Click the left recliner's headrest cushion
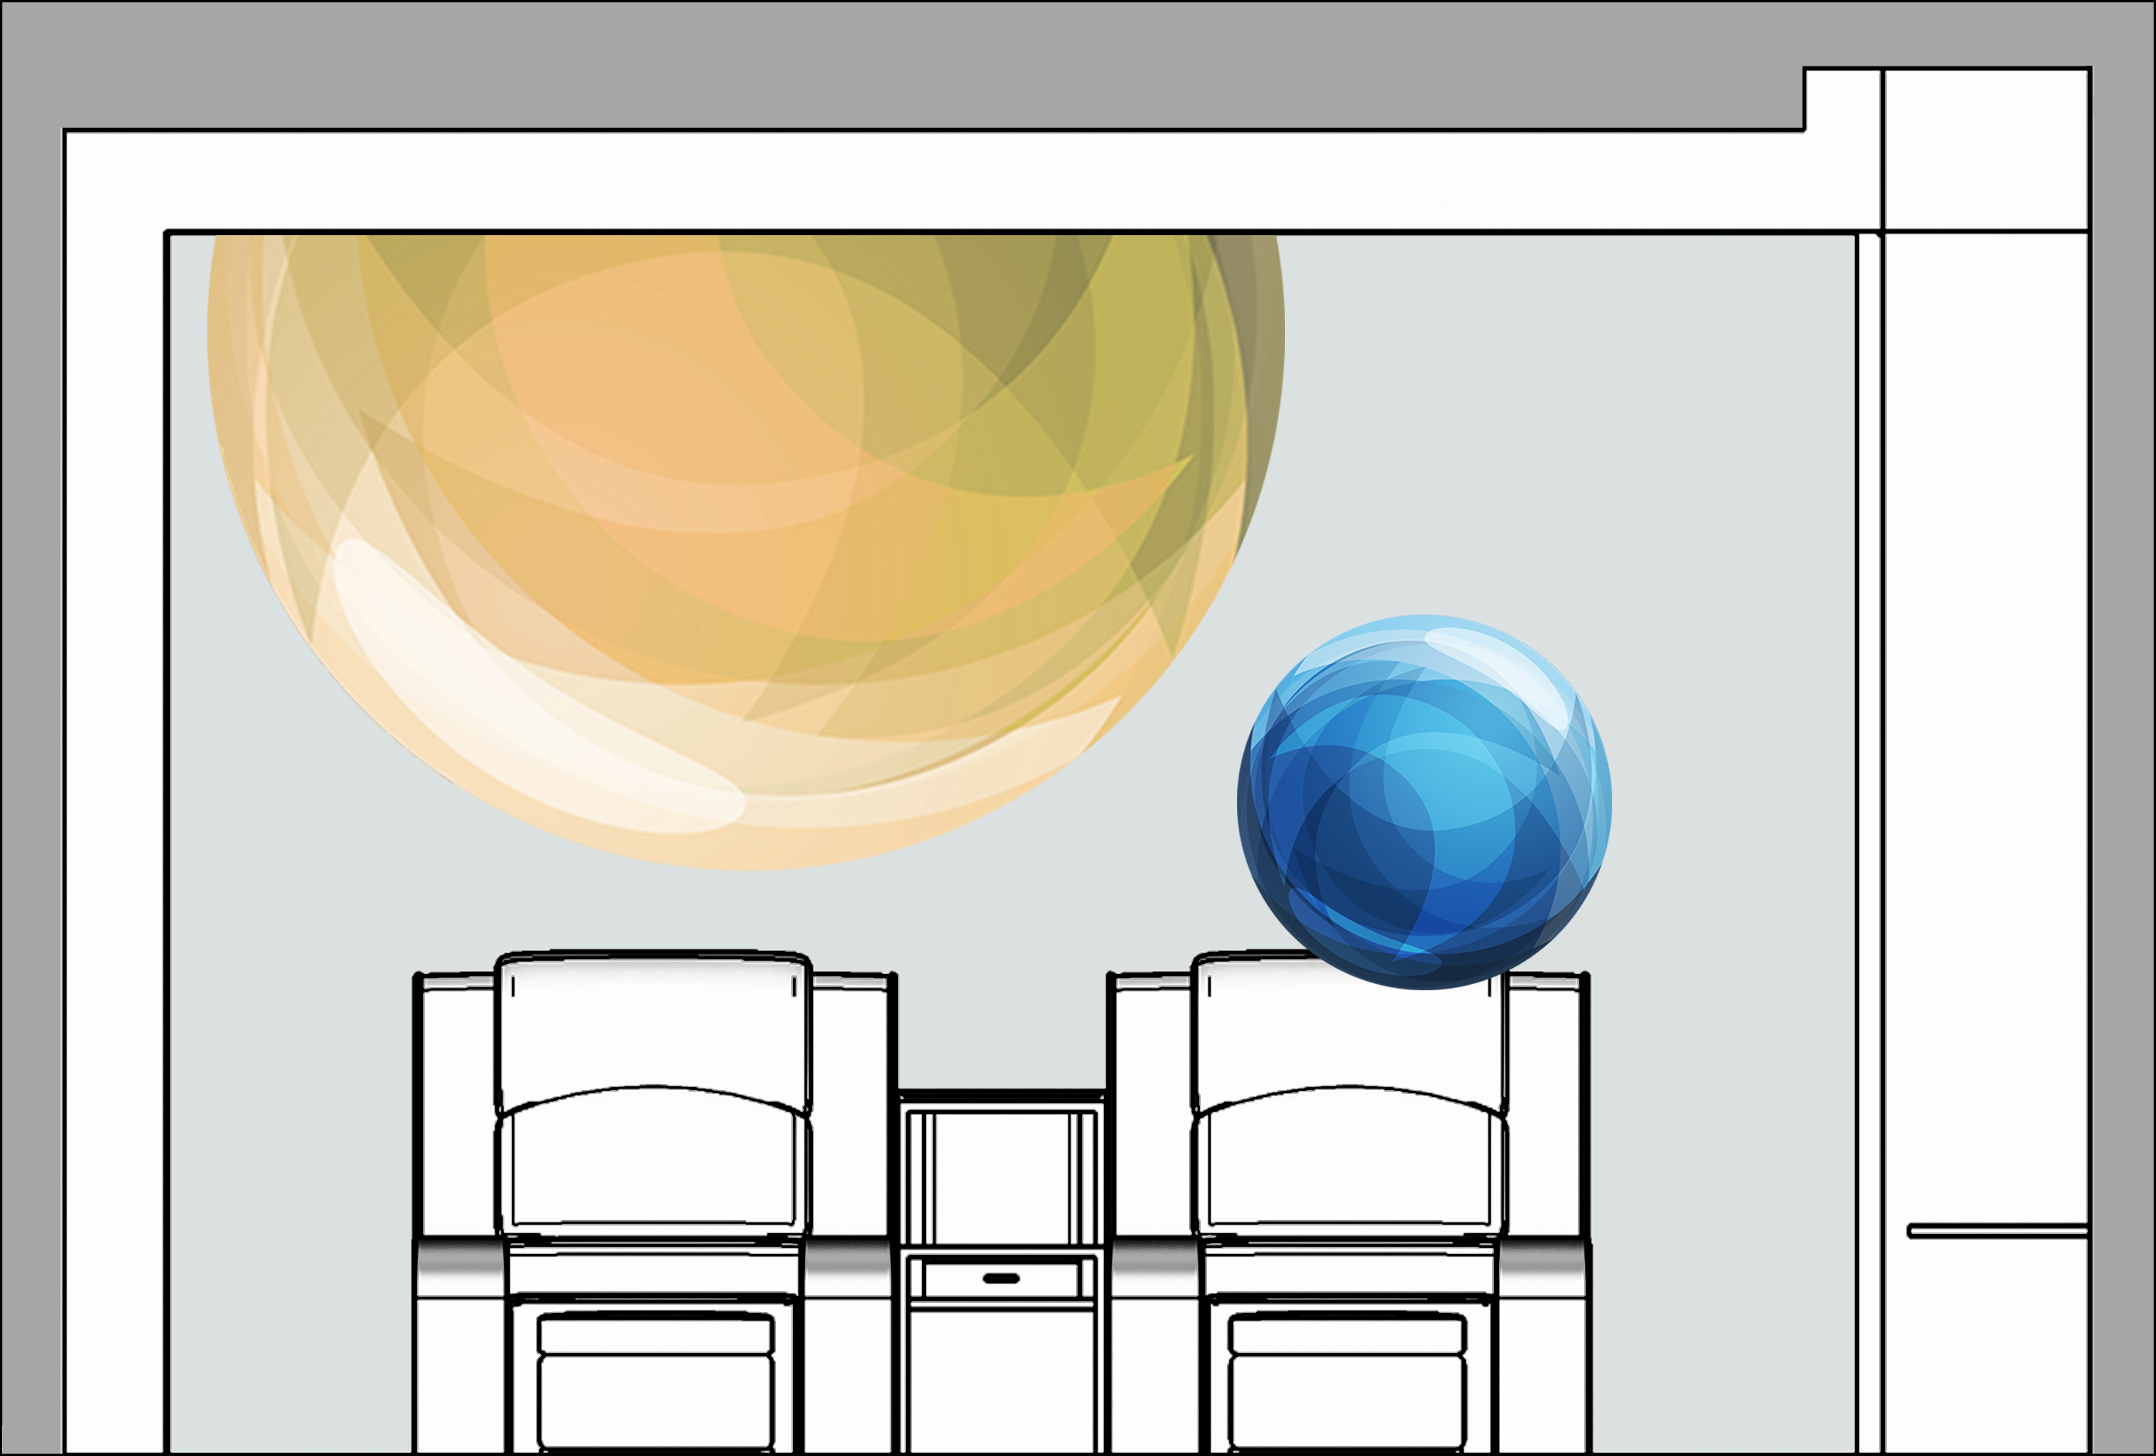 [654, 1020]
